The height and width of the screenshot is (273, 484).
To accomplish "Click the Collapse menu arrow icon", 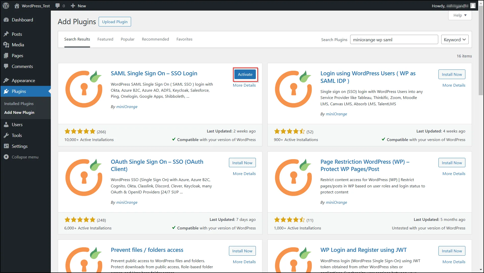I will pos(6,157).
